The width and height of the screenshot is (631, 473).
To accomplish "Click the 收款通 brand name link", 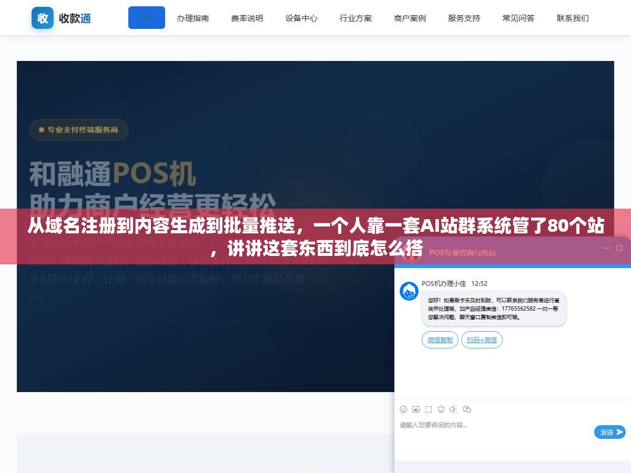I will tap(75, 18).
